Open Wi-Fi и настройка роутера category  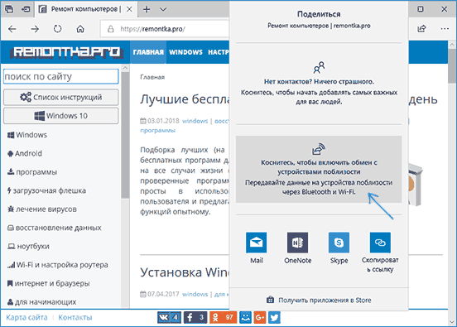point(58,265)
